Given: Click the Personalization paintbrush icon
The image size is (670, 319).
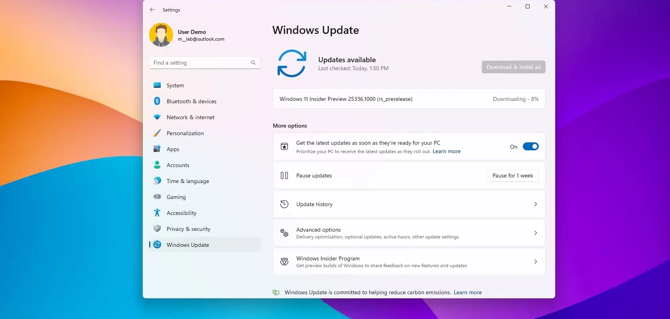Looking at the screenshot, I should point(157,133).
